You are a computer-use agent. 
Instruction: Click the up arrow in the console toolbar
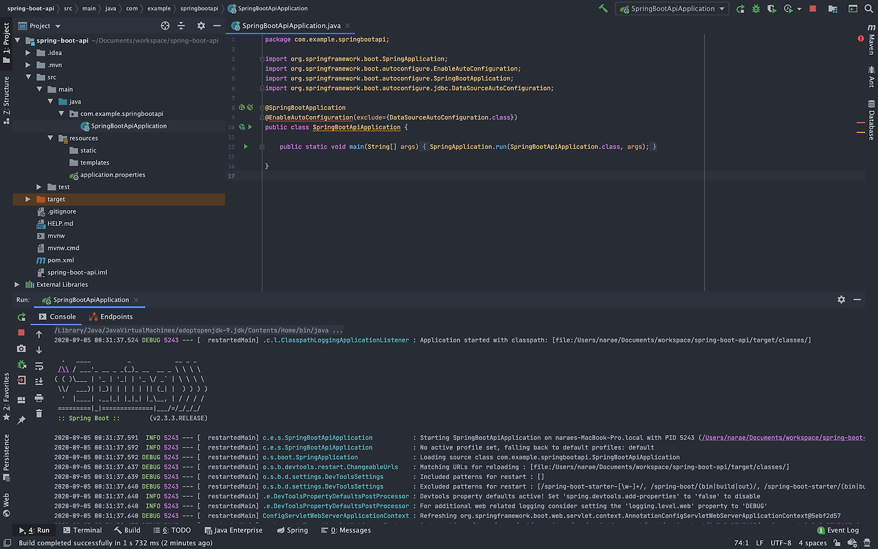(x=39, y=335)
